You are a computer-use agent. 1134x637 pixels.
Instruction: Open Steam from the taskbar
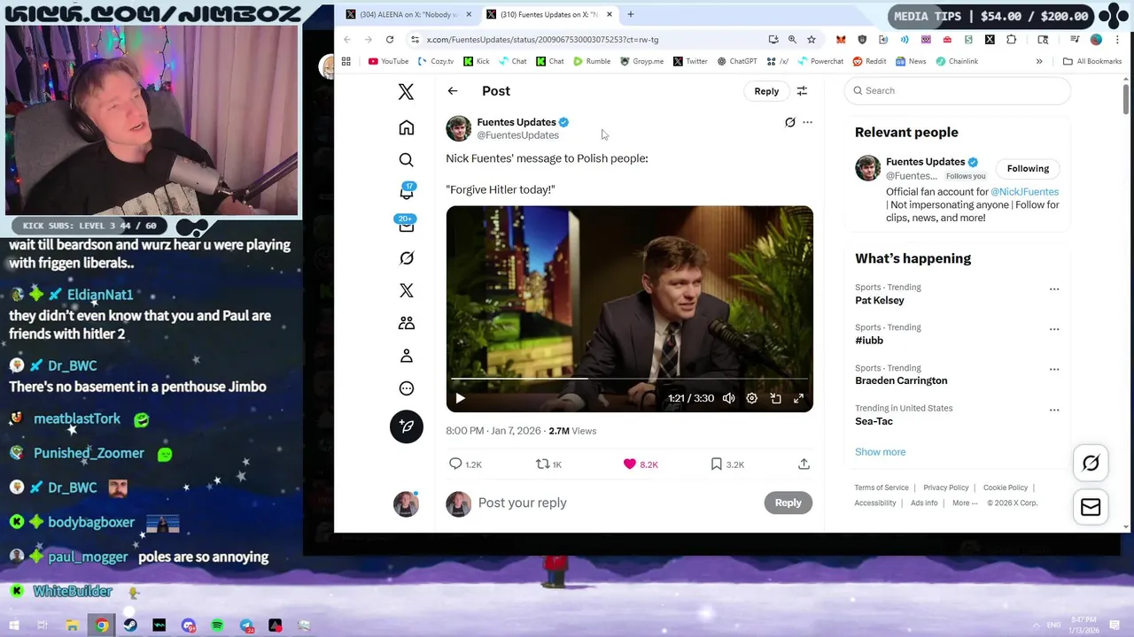click(x=130, y=625)
